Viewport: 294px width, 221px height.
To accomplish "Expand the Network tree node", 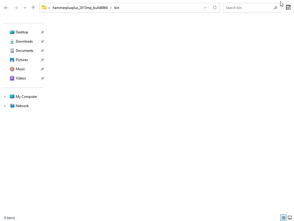I will 5,106.
